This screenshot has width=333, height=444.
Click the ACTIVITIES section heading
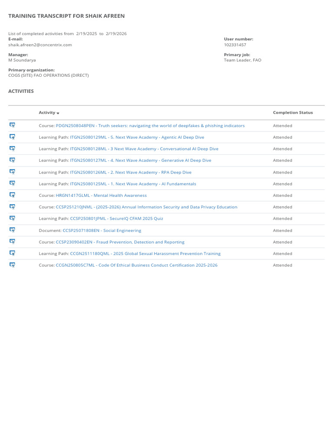click(x=21, y=91)
